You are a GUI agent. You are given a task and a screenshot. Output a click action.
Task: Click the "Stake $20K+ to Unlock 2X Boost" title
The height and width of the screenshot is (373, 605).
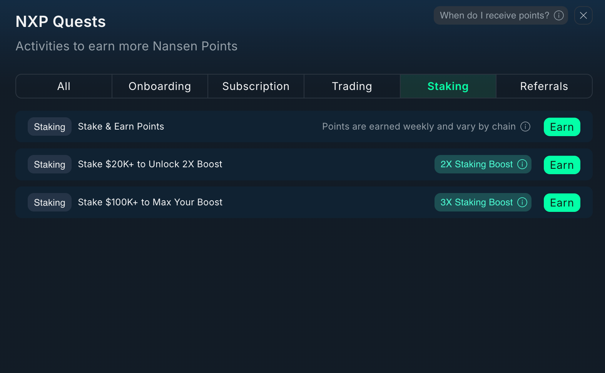(150, 164)
